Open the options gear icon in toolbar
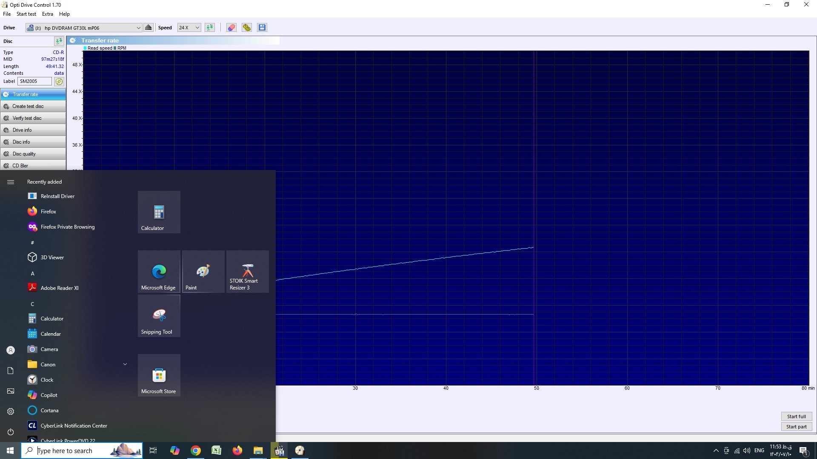This screenshot has height=459, width=817. (x=246, y=28)
